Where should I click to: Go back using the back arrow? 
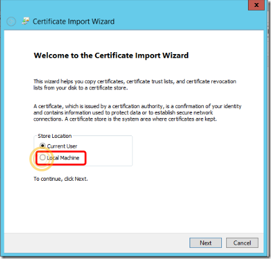tap(11, 22)
